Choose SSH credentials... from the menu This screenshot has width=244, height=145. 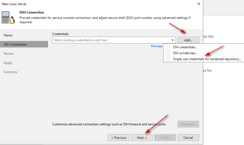tap(185, 47)
